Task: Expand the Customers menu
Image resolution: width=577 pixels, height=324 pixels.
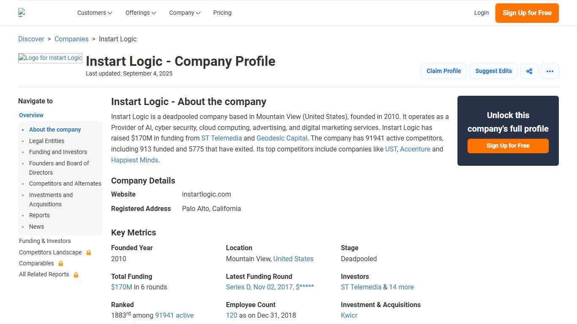Action: click(x=94, y=13)
